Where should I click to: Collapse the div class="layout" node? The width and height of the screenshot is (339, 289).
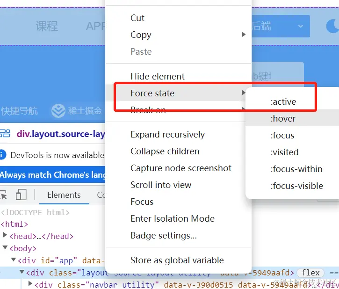(22, 272)
